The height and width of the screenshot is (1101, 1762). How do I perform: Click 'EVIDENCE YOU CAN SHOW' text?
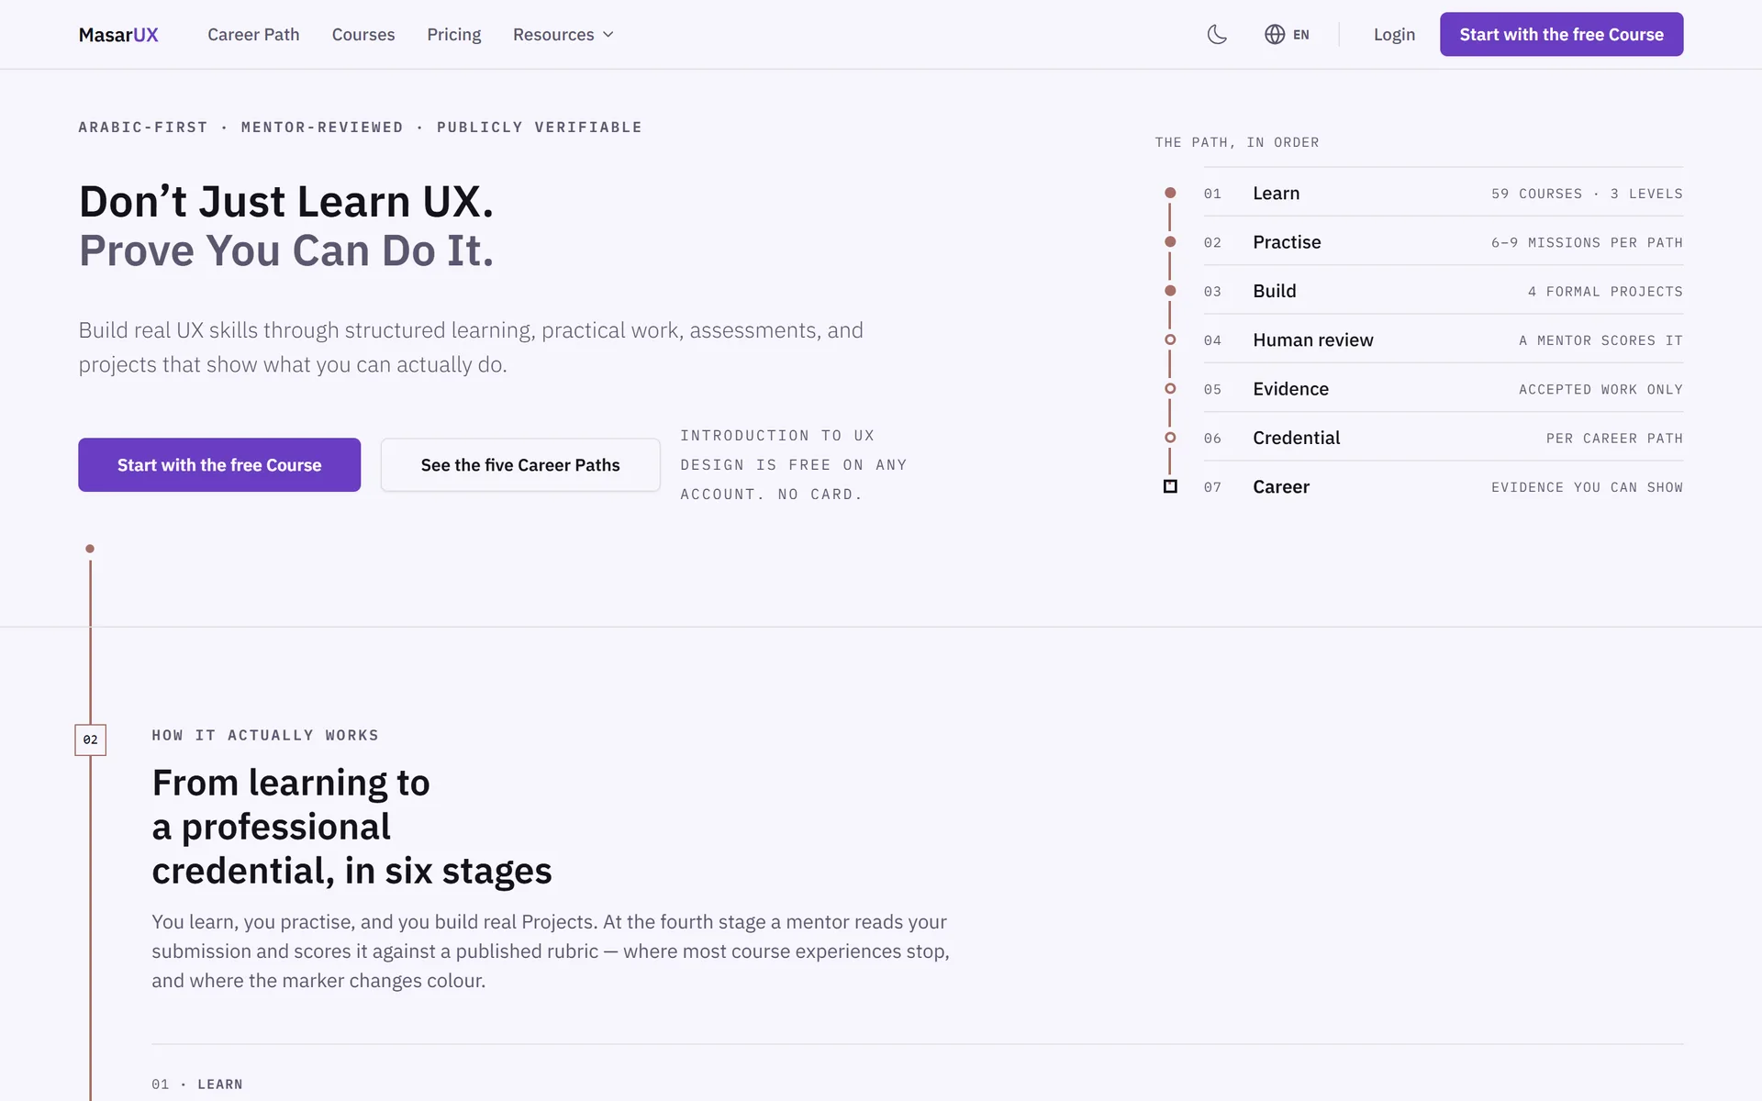[1587, 487]
